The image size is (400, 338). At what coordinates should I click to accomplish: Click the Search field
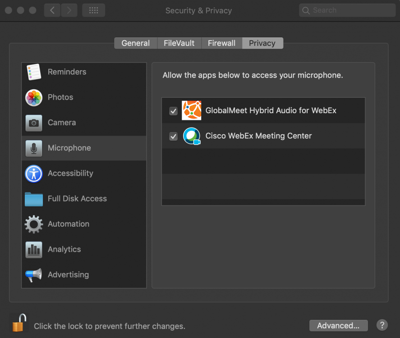pos(347,10)
